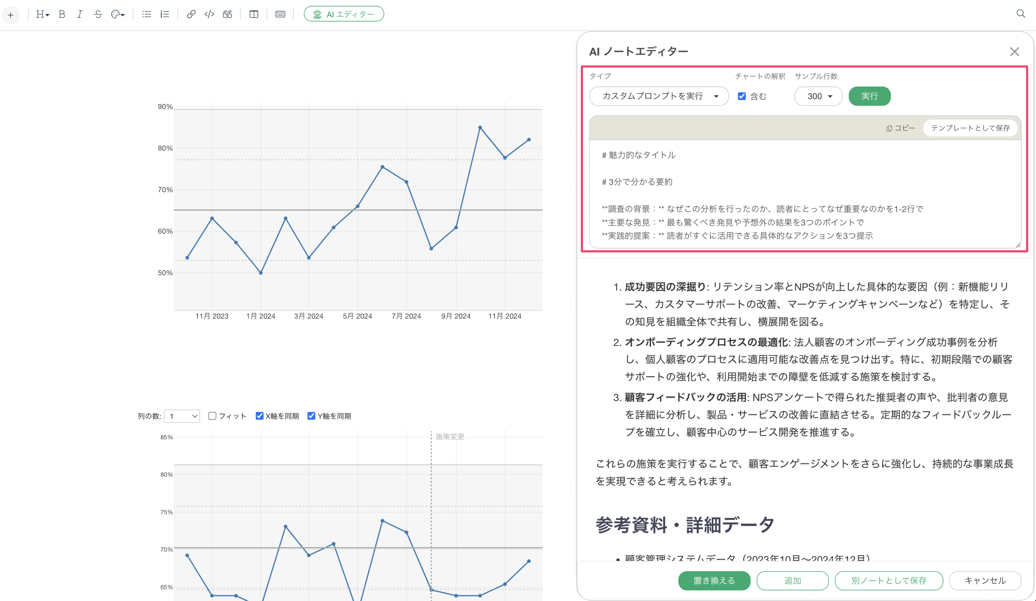Toggle bold formatting in toolbar

pyautogui.click(x=62, y=14)
